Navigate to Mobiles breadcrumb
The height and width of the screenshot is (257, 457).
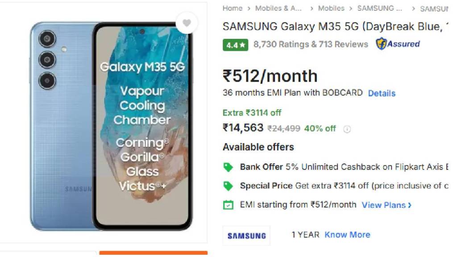point(331,8)
